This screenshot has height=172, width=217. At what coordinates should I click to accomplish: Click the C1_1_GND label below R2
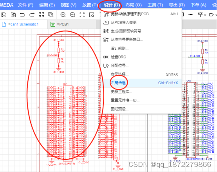pyautogui.click(x=59, y=72)
